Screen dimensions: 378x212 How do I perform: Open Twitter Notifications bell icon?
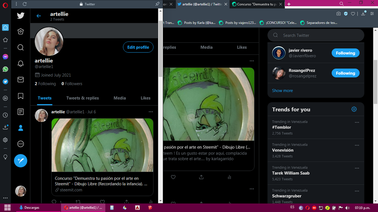point(21,64)
